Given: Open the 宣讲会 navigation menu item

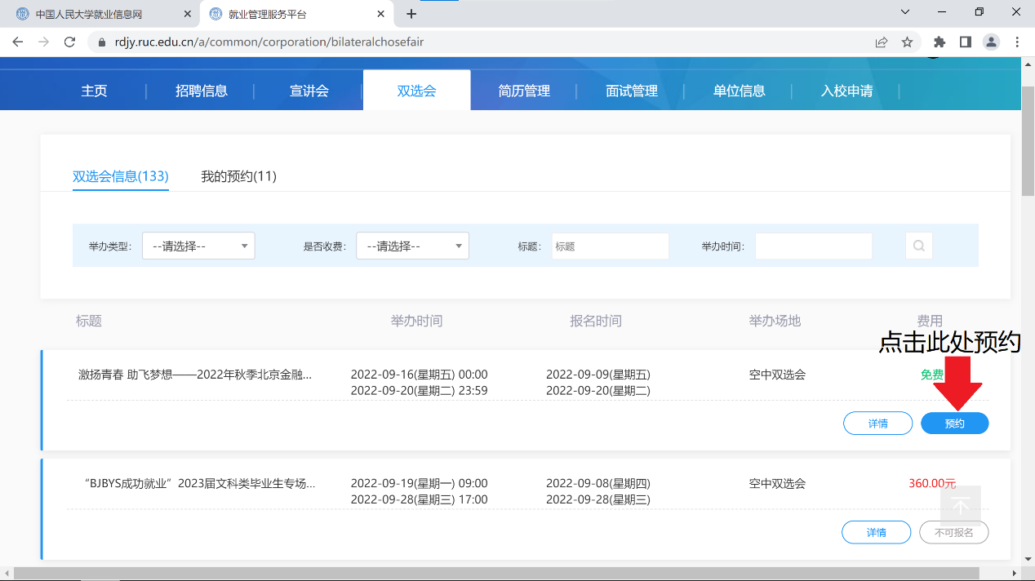Looking at the screenshot, I should [x=309, y=91].
